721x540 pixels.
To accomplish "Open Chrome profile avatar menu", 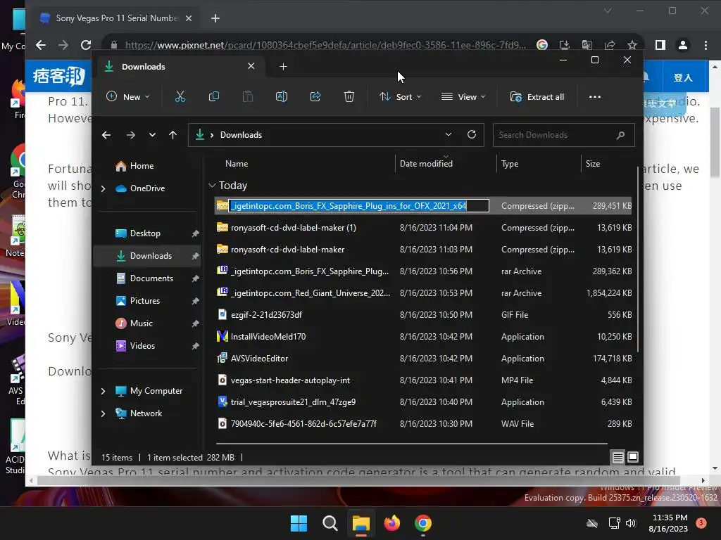I will [683, 45].
